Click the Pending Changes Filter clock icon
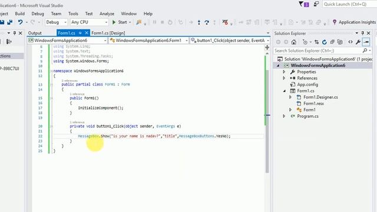This screenshot has width=377, height=212. click(x=305, y=42)
